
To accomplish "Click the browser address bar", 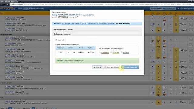I will tap(101, 5).
